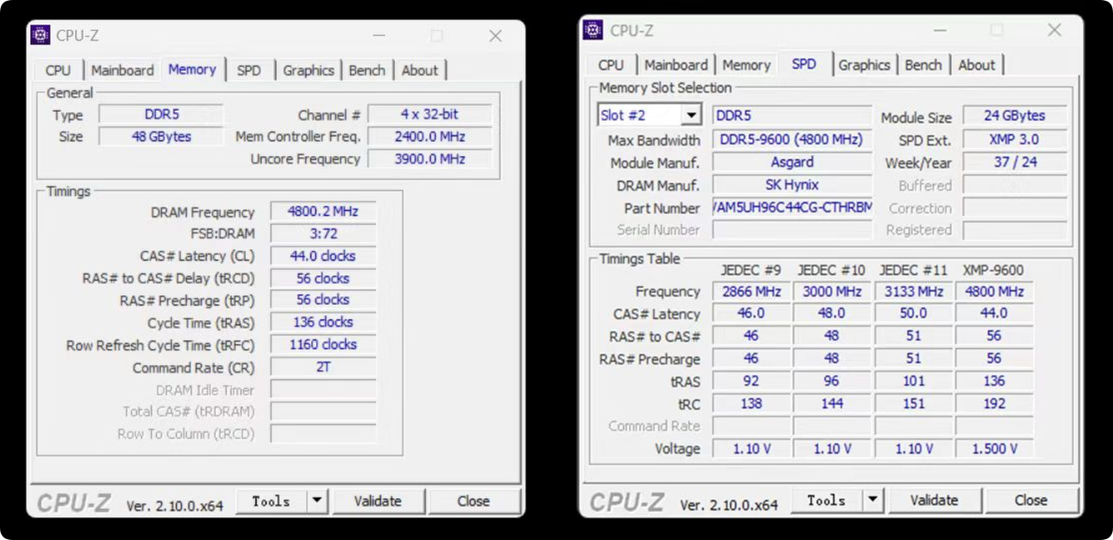Screen dimensions: 1113x540
Task: Click Mem Controller Freq. value 2400.0 MHz
Action: 430,136
